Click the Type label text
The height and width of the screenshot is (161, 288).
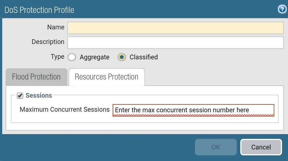[57, 57]
